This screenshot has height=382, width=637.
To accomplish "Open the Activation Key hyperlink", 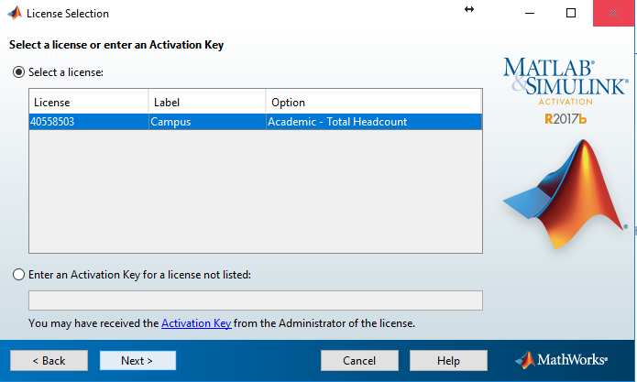I will tap(196, 323).
